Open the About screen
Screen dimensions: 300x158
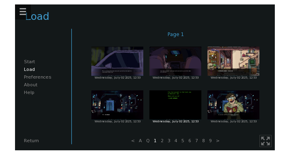30,85
